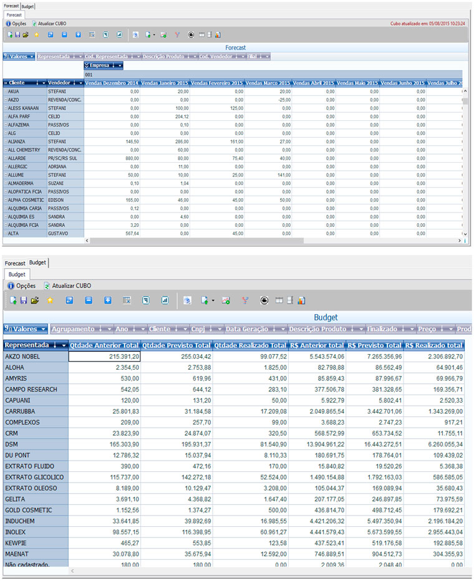Viewport: 474px width, 581px height.
Task: Click the export document icon in Budget toolbar
Action: 205,300
